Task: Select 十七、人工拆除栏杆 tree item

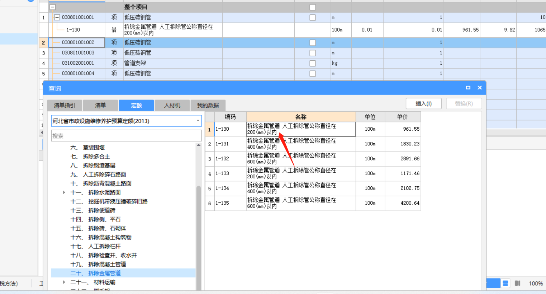Action: (95, 246)
